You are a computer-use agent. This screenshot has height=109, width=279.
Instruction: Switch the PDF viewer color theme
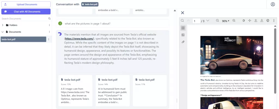244,21
